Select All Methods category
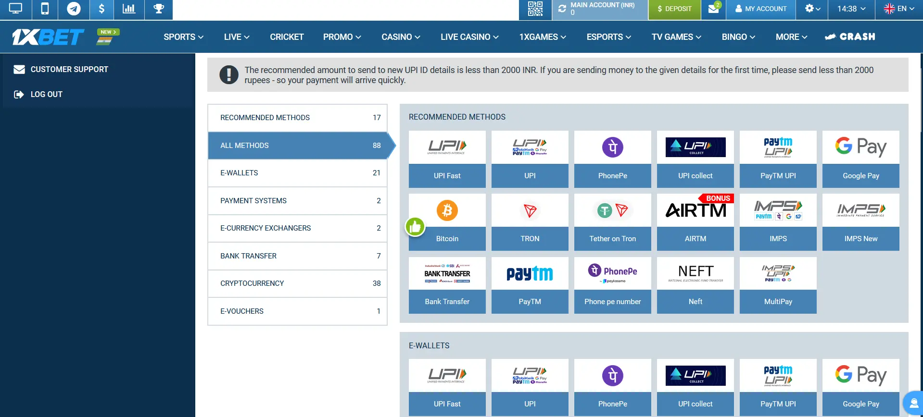The height and width of the screenshot is (417, 923). pos(297,146)
